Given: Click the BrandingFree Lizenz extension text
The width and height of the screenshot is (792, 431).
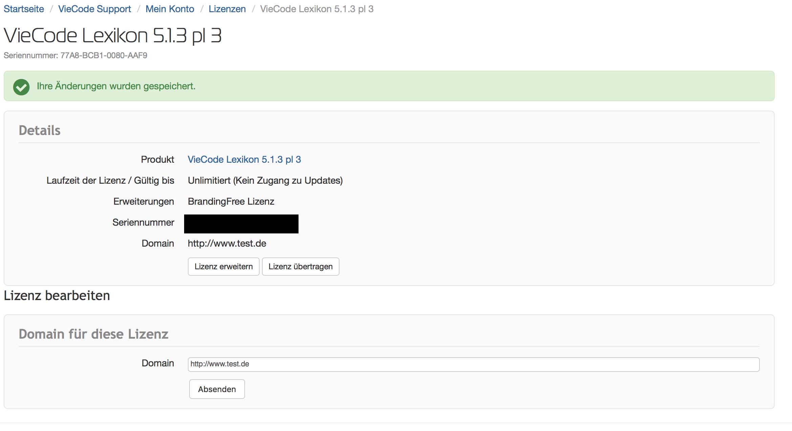Looking at the screenshot, I should point(231,201).
